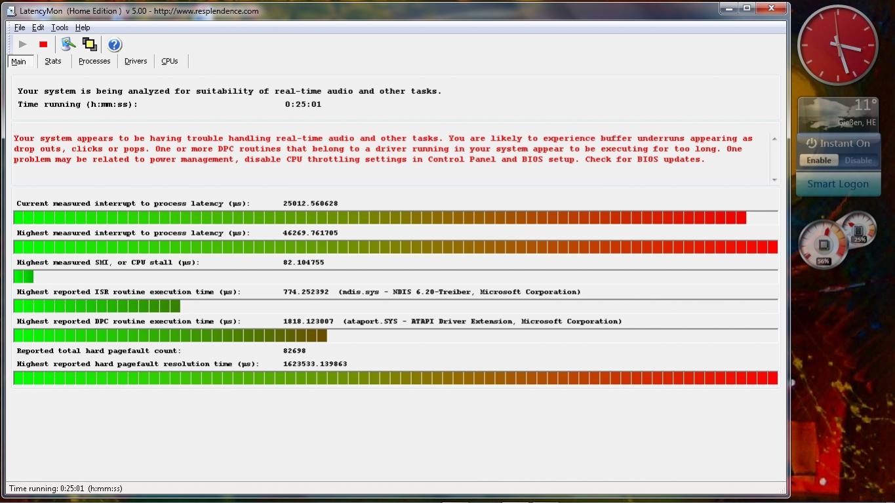Image resolution: width=895 pixels, height=503 pixels.
Task: Open help via blue question mark icon
Action: [x=115, y=44]
